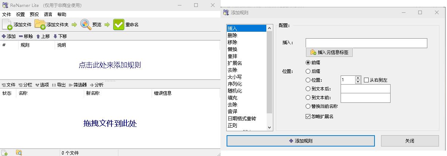This screenshot has height=156, width=447.
Task: Open the 文件 dropdown in the files toolbar
Action: point(9,85)
